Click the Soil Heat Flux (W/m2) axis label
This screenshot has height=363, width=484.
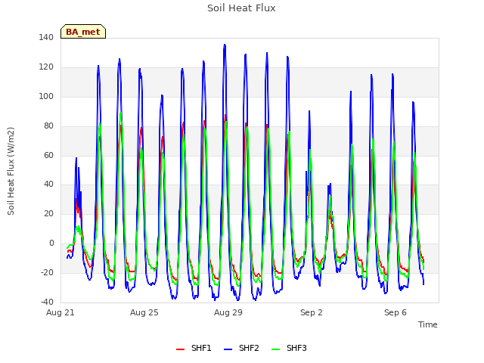11,171
